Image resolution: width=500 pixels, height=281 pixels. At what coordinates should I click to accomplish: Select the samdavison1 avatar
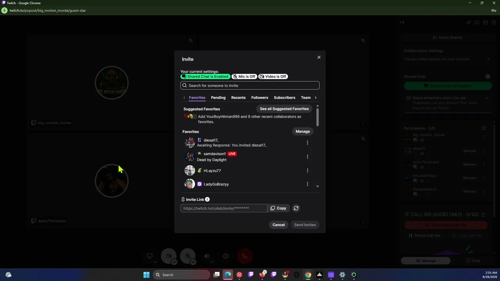click(x=190, y=157)
